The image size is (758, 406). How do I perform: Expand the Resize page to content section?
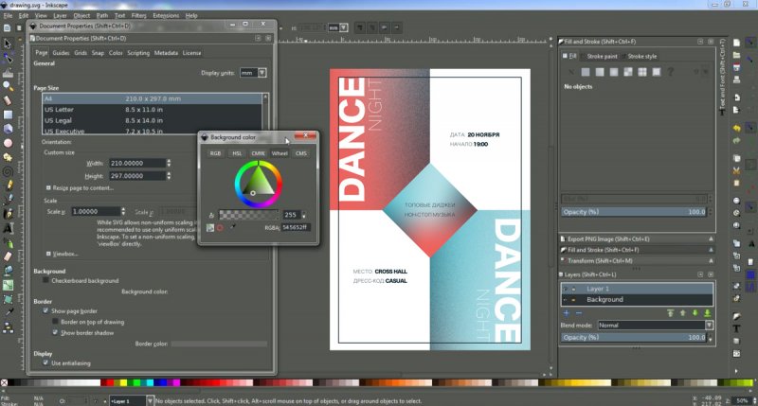click(x=48, y=188)
